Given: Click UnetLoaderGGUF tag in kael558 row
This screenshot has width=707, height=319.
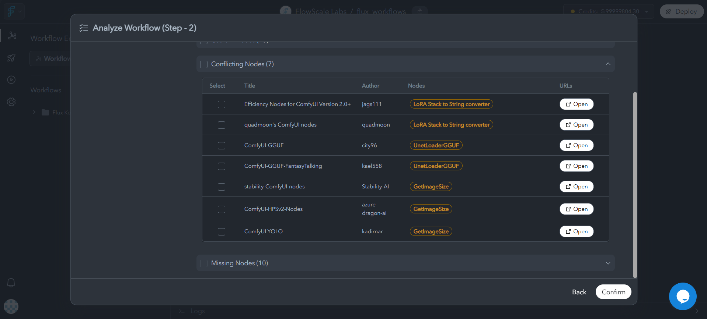Looking at the screenshot, I should [436, 166].
